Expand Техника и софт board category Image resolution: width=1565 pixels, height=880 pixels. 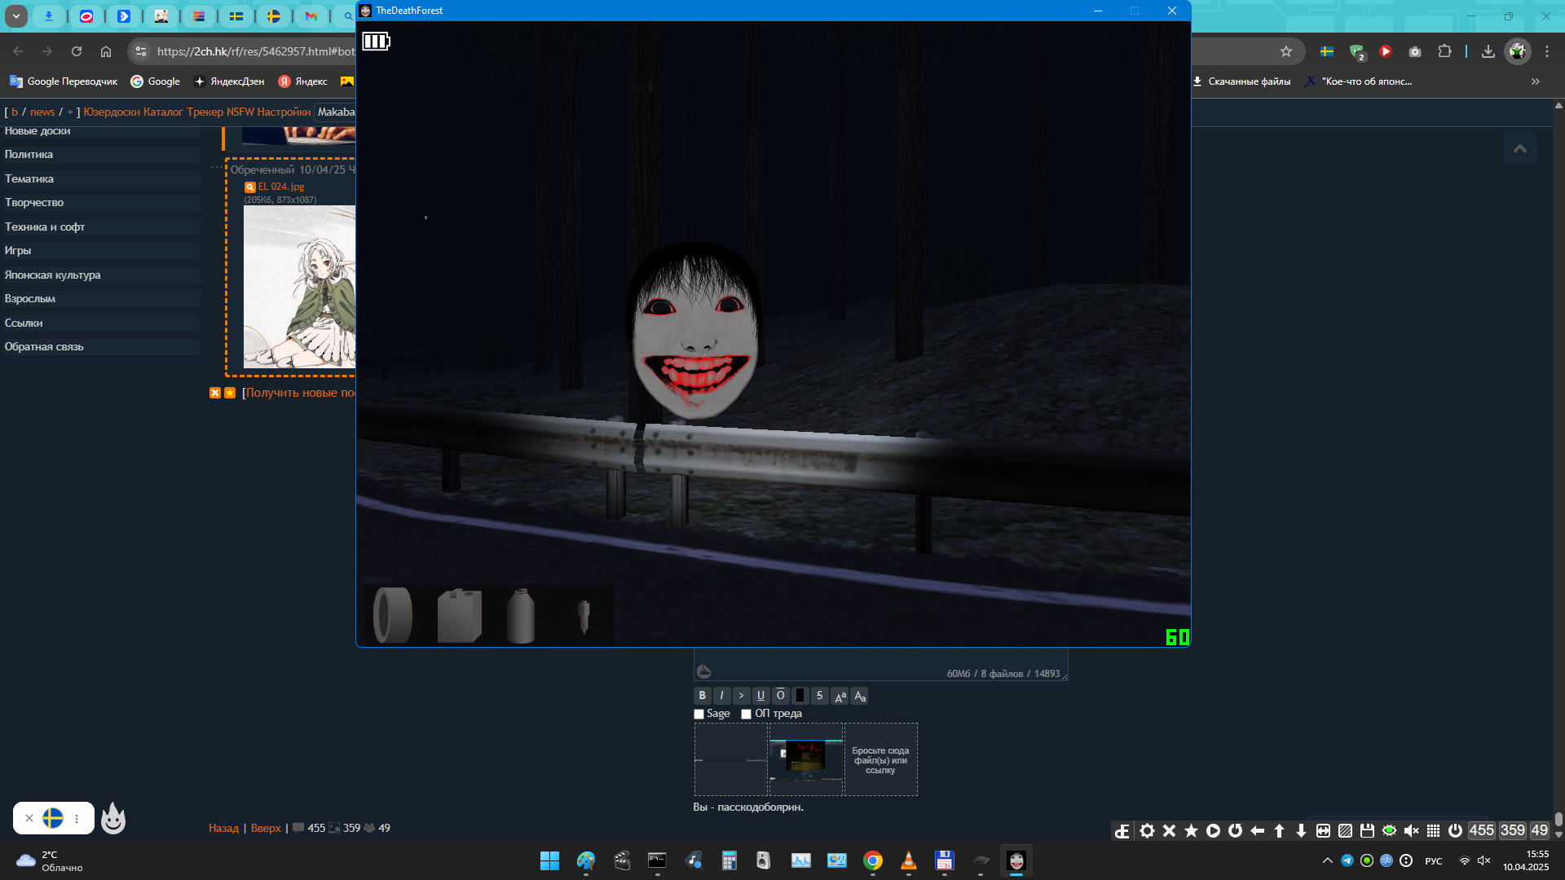[100, 227]
